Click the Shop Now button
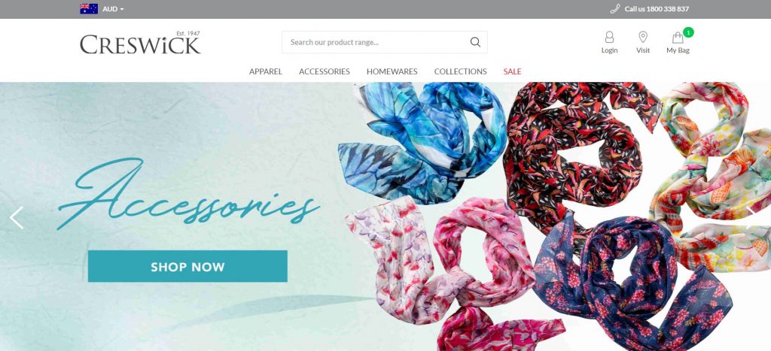The height and width of the screenshot is (351, 771). [187, 266]
